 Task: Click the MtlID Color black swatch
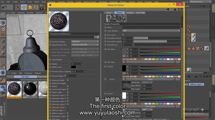(x=73, y=67)
